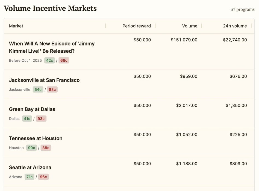Viewport: 259px width, 191px height.
Task: Sort by Period reward column header
Action: (136, 26)
